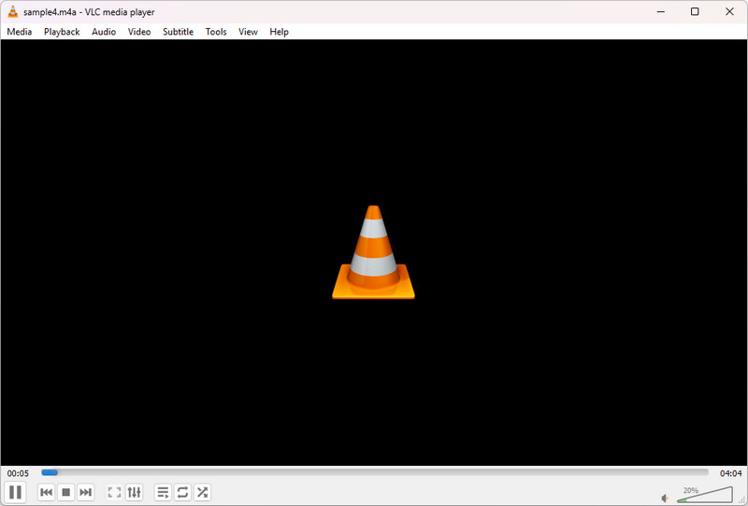Open the Tools menu
The width and height of the screenshot is (748, 506).
(216, 32)
